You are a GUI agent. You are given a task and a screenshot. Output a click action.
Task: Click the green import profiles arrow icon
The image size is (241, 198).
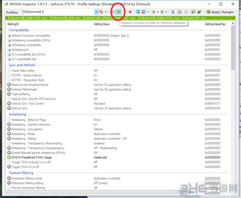tap(162, 12)
